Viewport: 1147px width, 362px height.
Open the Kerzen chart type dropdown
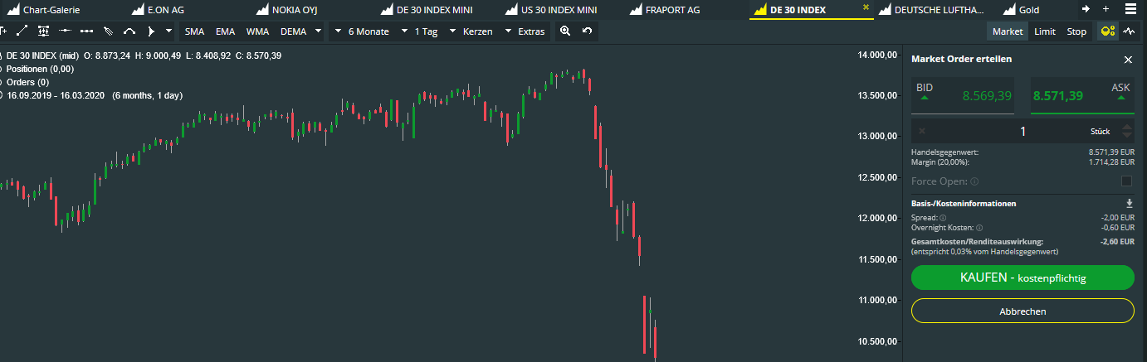470,31
